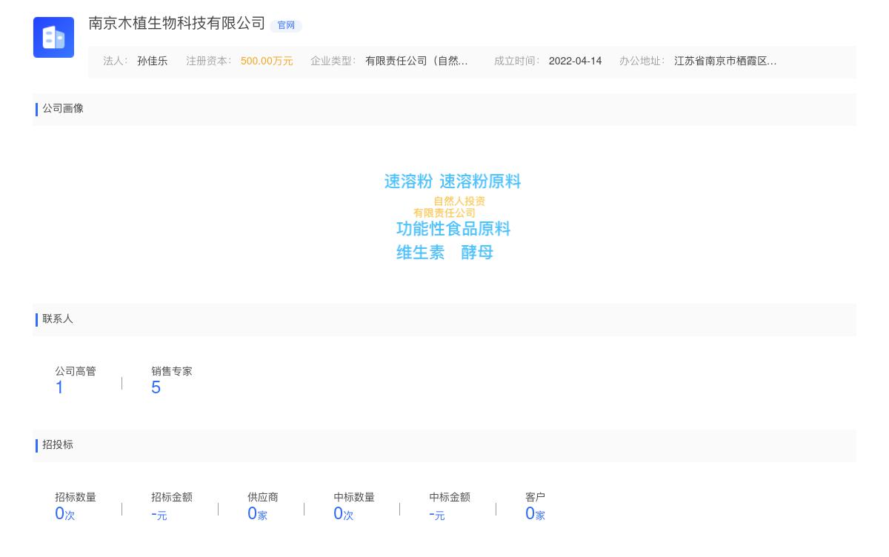Click word cloud tag 酵母
This screenshot has width=889, height=557.
coord(477,253)
